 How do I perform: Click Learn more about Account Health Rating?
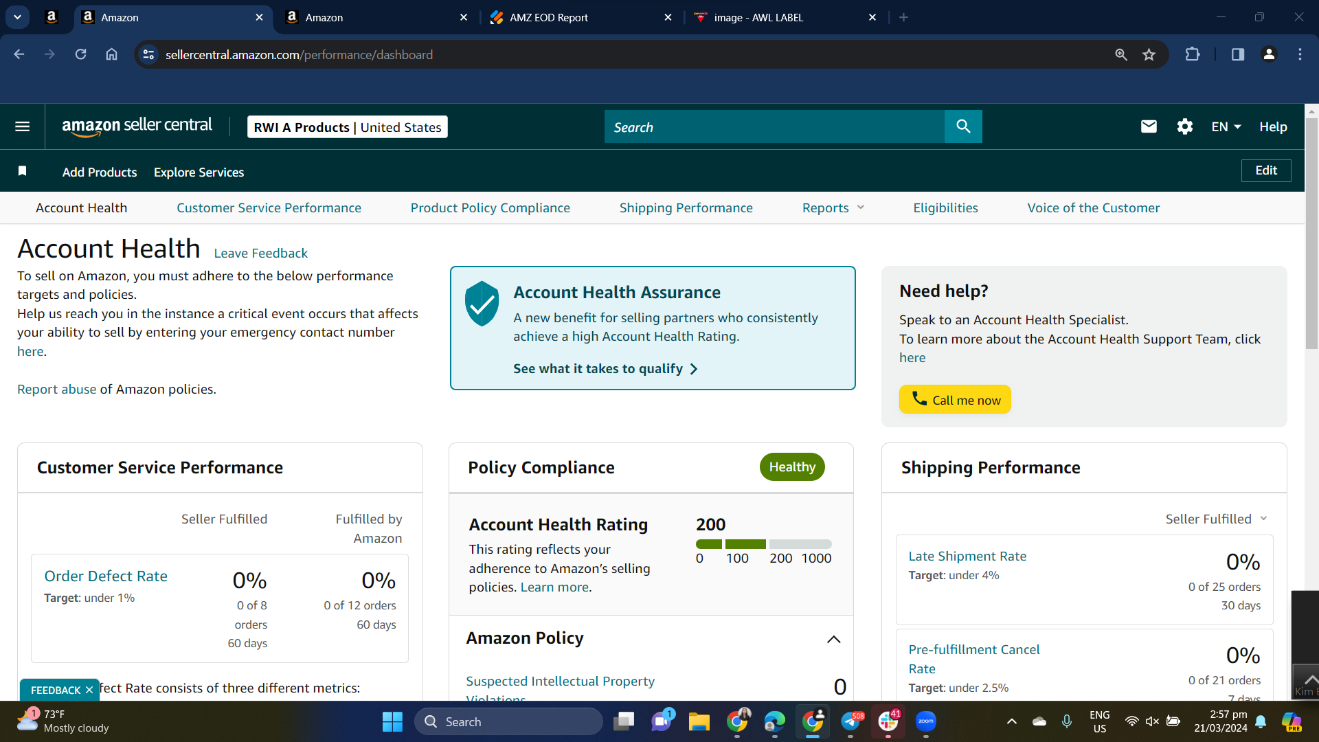pos(554,587)
